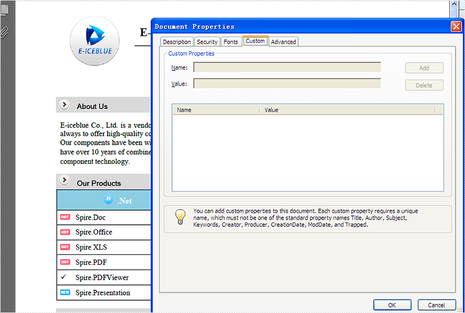
Task: Switch to the Description tab
Action: pos(177,42)
